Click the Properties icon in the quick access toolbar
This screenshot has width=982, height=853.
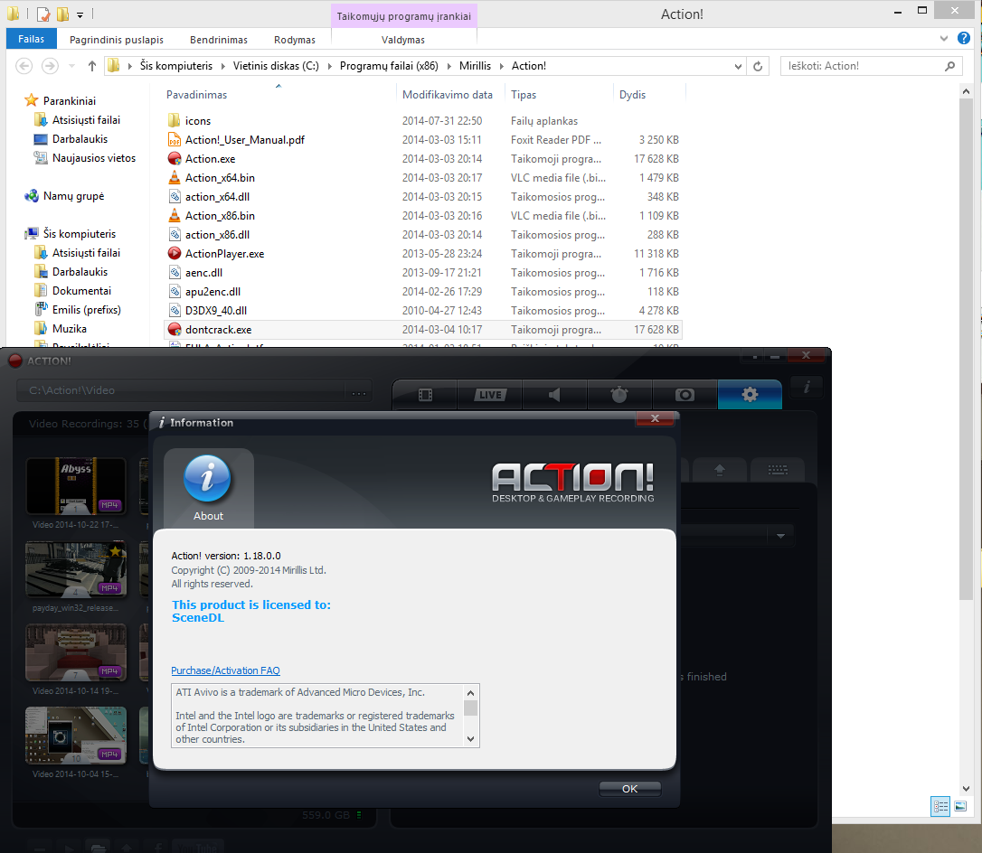pos(43,14)
